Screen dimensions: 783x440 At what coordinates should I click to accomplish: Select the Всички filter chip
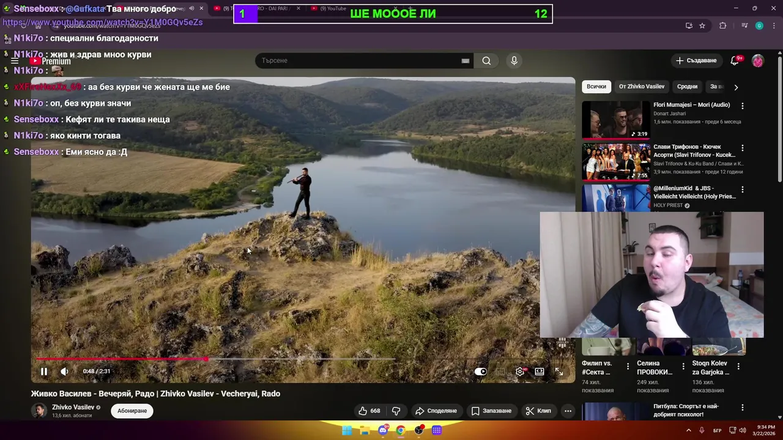pyautogui.click(x=596, y=87)
